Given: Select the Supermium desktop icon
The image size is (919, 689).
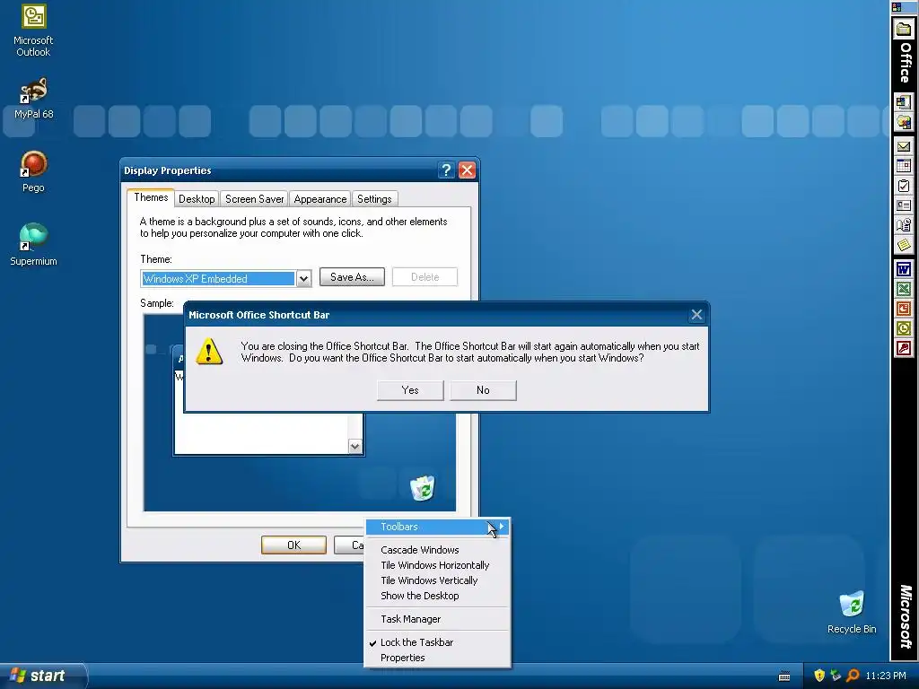Looking at the screenshot, I should pyautogui.click(x=33, y=245).
